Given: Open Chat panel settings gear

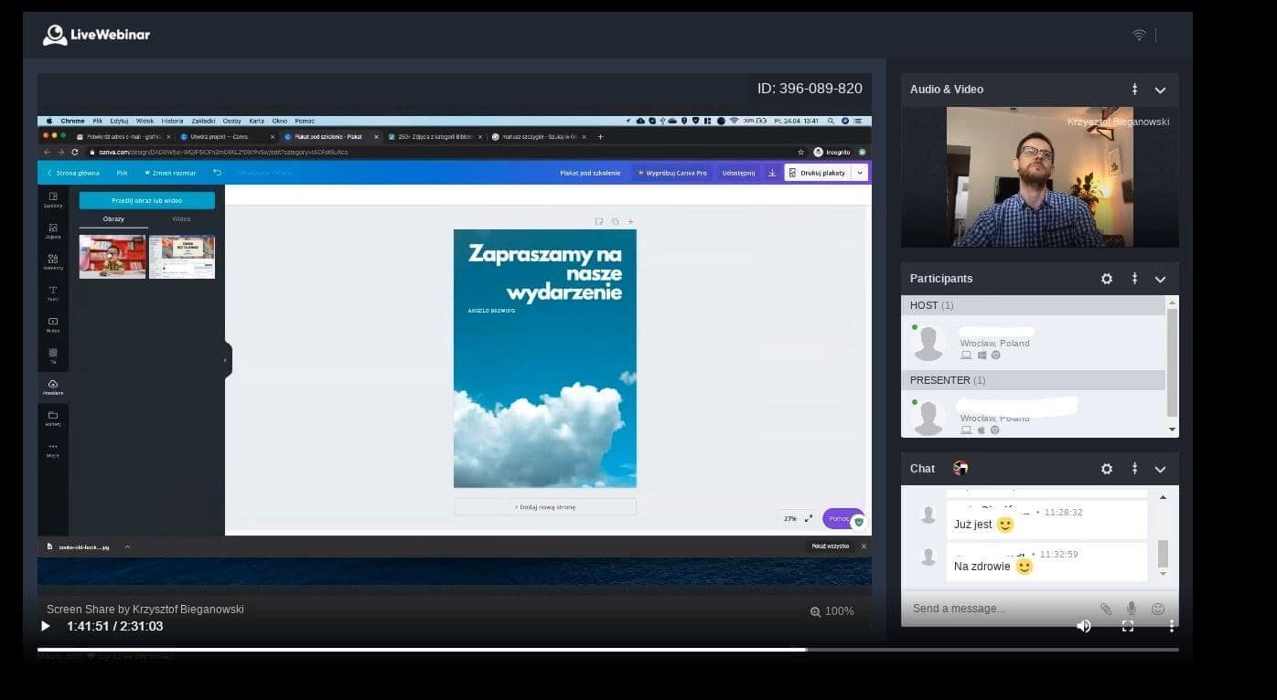Looking at the screenshot, I should [x=1107, y=469].
